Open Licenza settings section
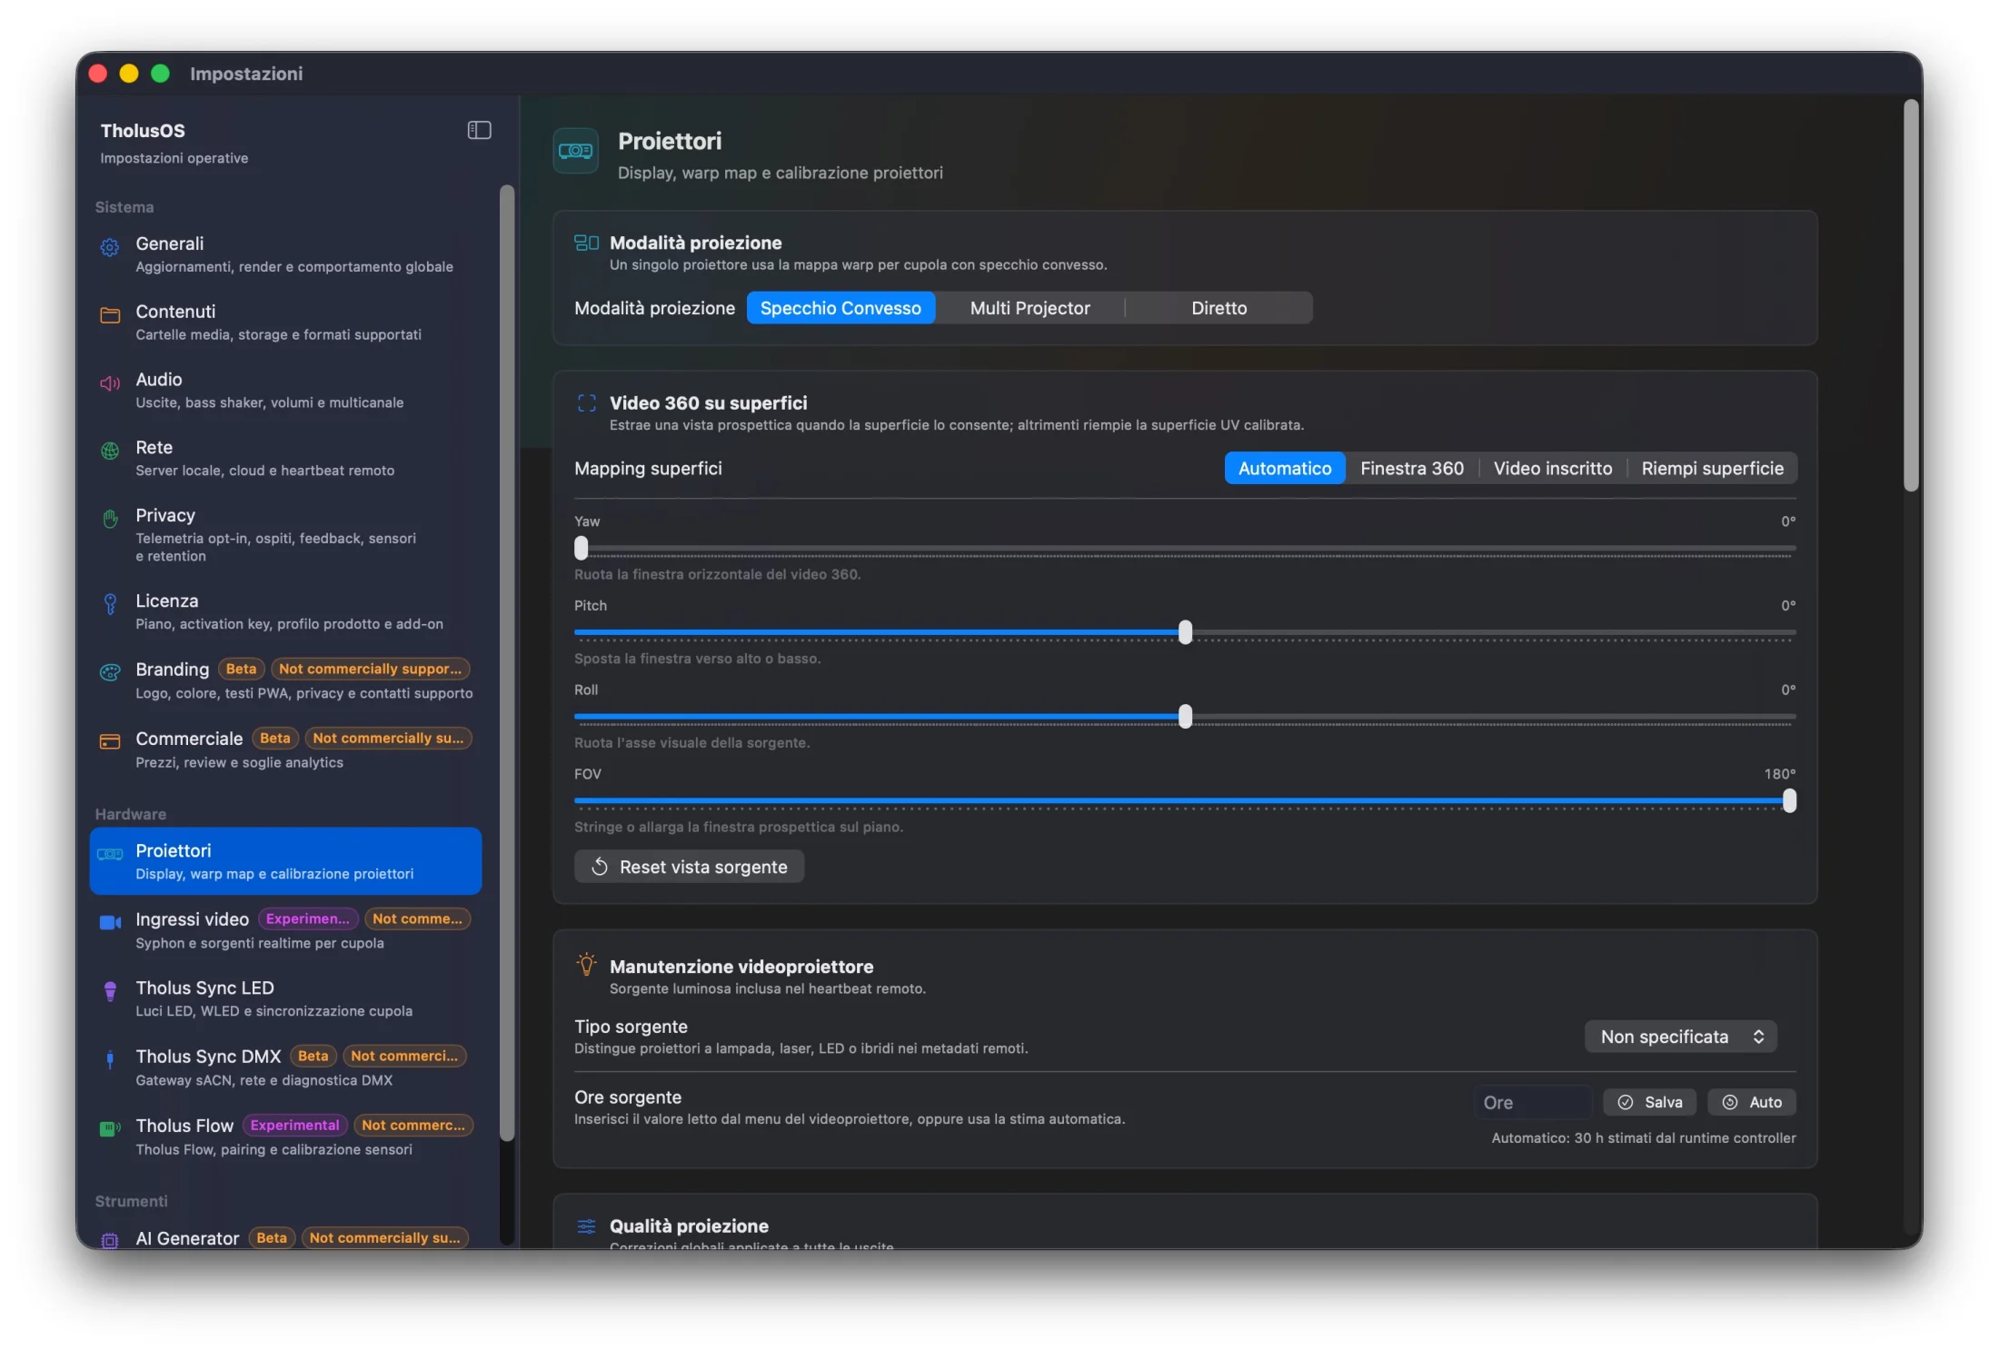The height and width of the screenshot is (1350, 1999). [x=285, y=612]
